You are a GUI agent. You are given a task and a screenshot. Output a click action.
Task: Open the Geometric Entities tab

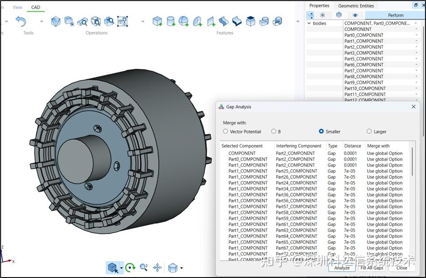tap(356, 6)
